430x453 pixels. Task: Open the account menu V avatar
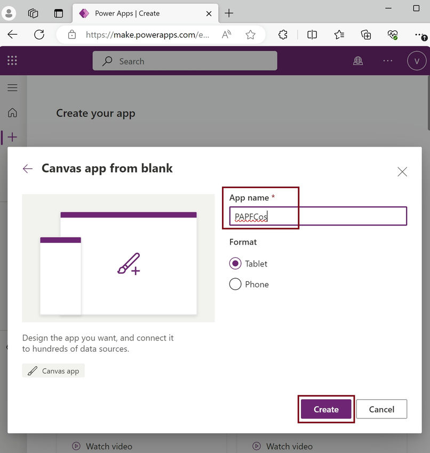(417, 61)
